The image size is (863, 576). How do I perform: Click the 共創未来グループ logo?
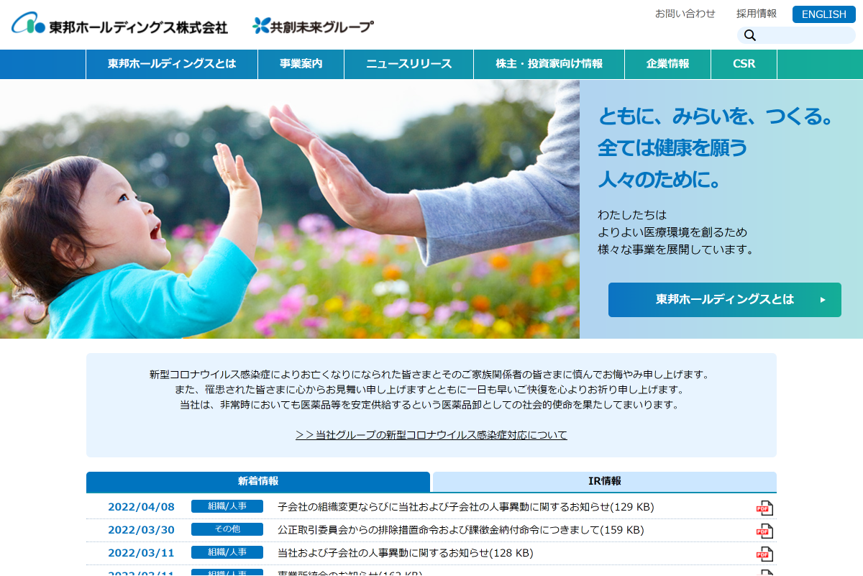[313, 26]
